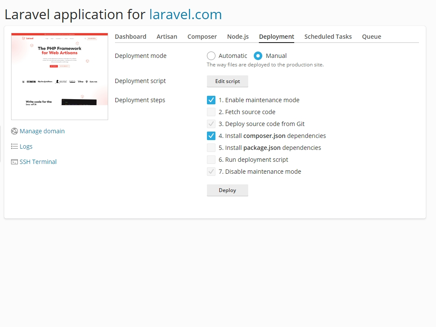Image resolution: width=436 pixels, height=327 pixels.
Task: Open the laravel.com link
Action: (186, 14)
